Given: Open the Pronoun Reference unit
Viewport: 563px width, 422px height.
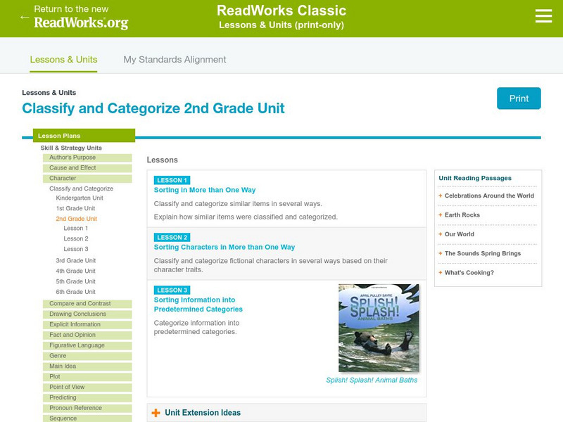Looking at the screenshot, I should click(87, 408).
